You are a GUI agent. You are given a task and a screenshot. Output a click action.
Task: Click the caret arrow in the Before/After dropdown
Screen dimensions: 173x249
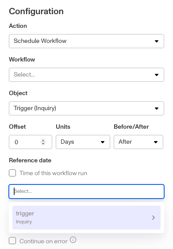156,142
